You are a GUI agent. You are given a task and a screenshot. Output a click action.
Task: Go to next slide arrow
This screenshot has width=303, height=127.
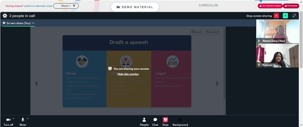217,83
